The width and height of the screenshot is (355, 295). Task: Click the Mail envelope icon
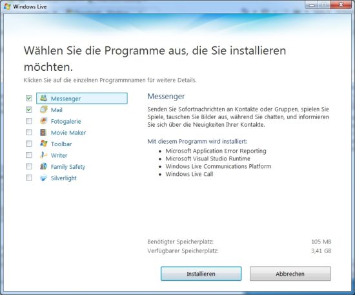(43, 109)
